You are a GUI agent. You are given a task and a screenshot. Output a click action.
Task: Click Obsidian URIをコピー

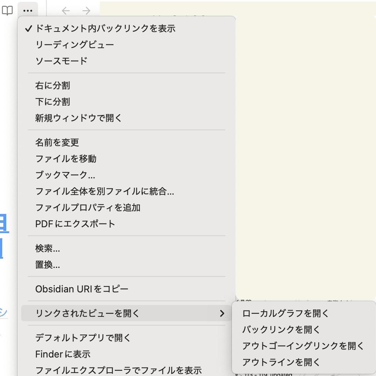(x=82, y=289)
